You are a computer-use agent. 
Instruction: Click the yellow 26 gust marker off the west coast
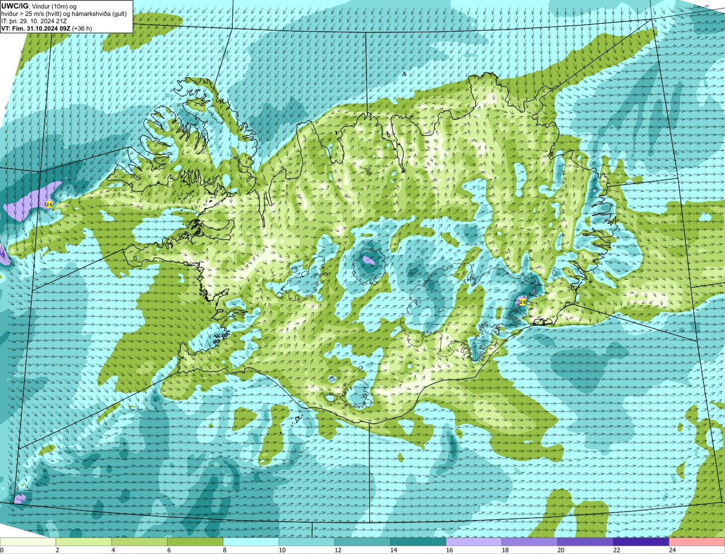click(x=49, y=204)
